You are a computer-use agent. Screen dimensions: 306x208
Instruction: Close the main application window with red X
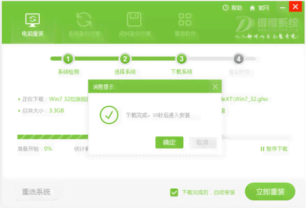(296, 7)
